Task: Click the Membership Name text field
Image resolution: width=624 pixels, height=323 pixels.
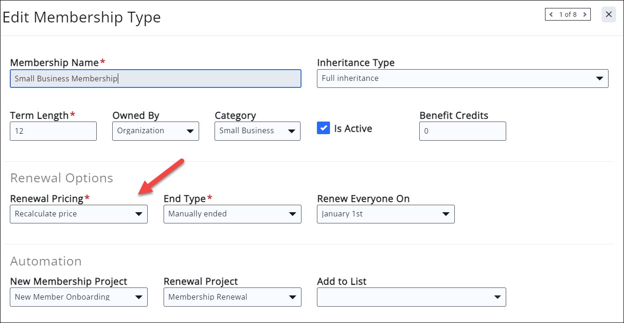Action: 156,79
